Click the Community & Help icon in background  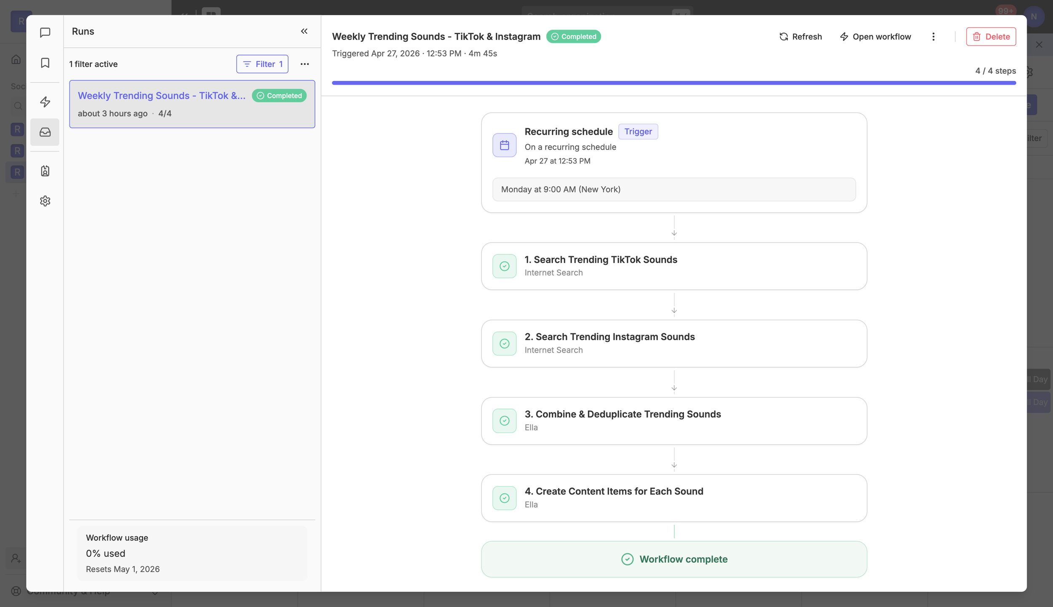[16, 591]
